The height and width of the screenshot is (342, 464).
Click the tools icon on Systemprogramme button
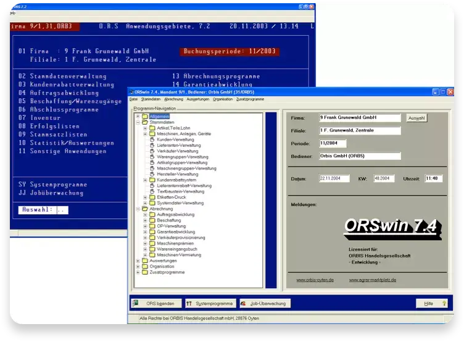(x=189, y=304)
